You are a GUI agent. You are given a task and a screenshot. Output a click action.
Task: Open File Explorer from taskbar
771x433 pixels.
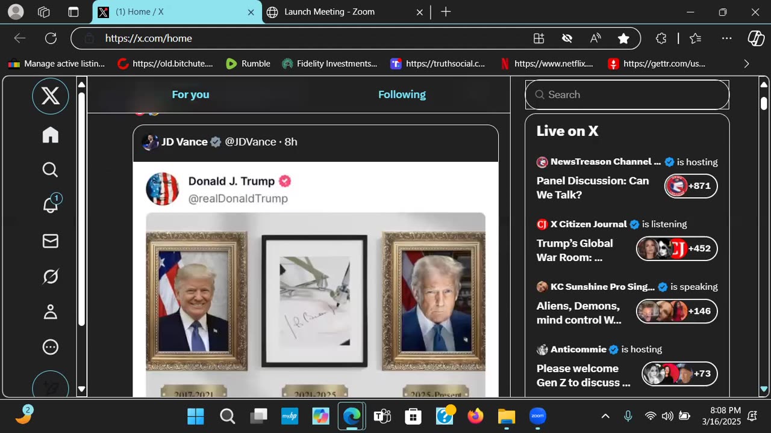[x=507, y=416]
